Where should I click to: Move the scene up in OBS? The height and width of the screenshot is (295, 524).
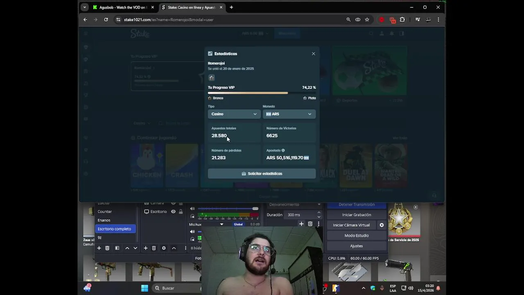(x=127, y=248)
